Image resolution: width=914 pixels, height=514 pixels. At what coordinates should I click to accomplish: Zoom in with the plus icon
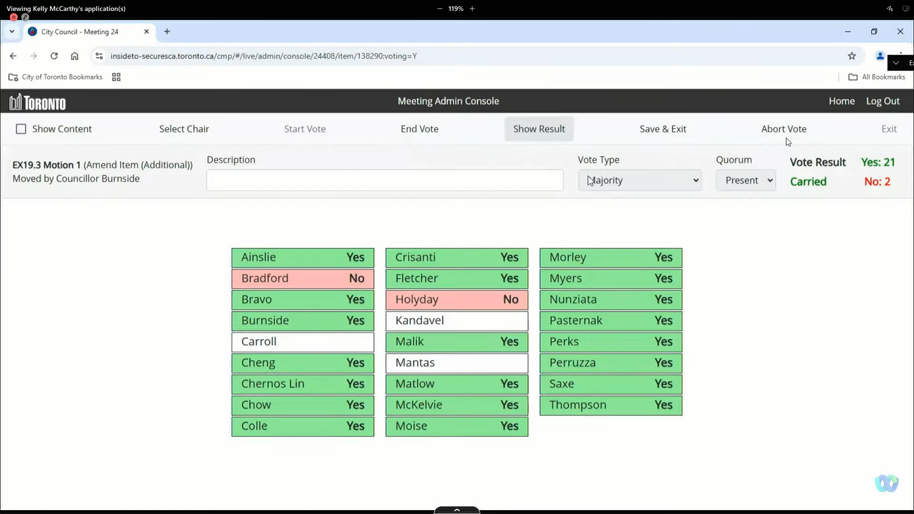(x=472, y=9)
